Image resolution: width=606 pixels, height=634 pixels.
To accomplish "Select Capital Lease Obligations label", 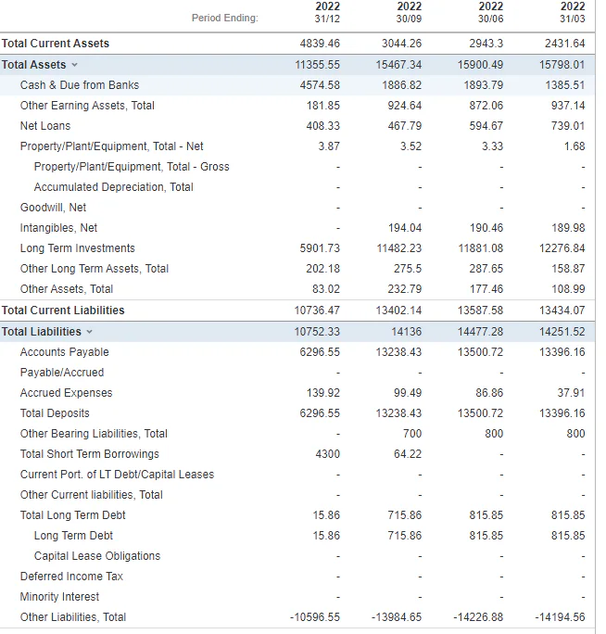I will click(x=97, y=556).
